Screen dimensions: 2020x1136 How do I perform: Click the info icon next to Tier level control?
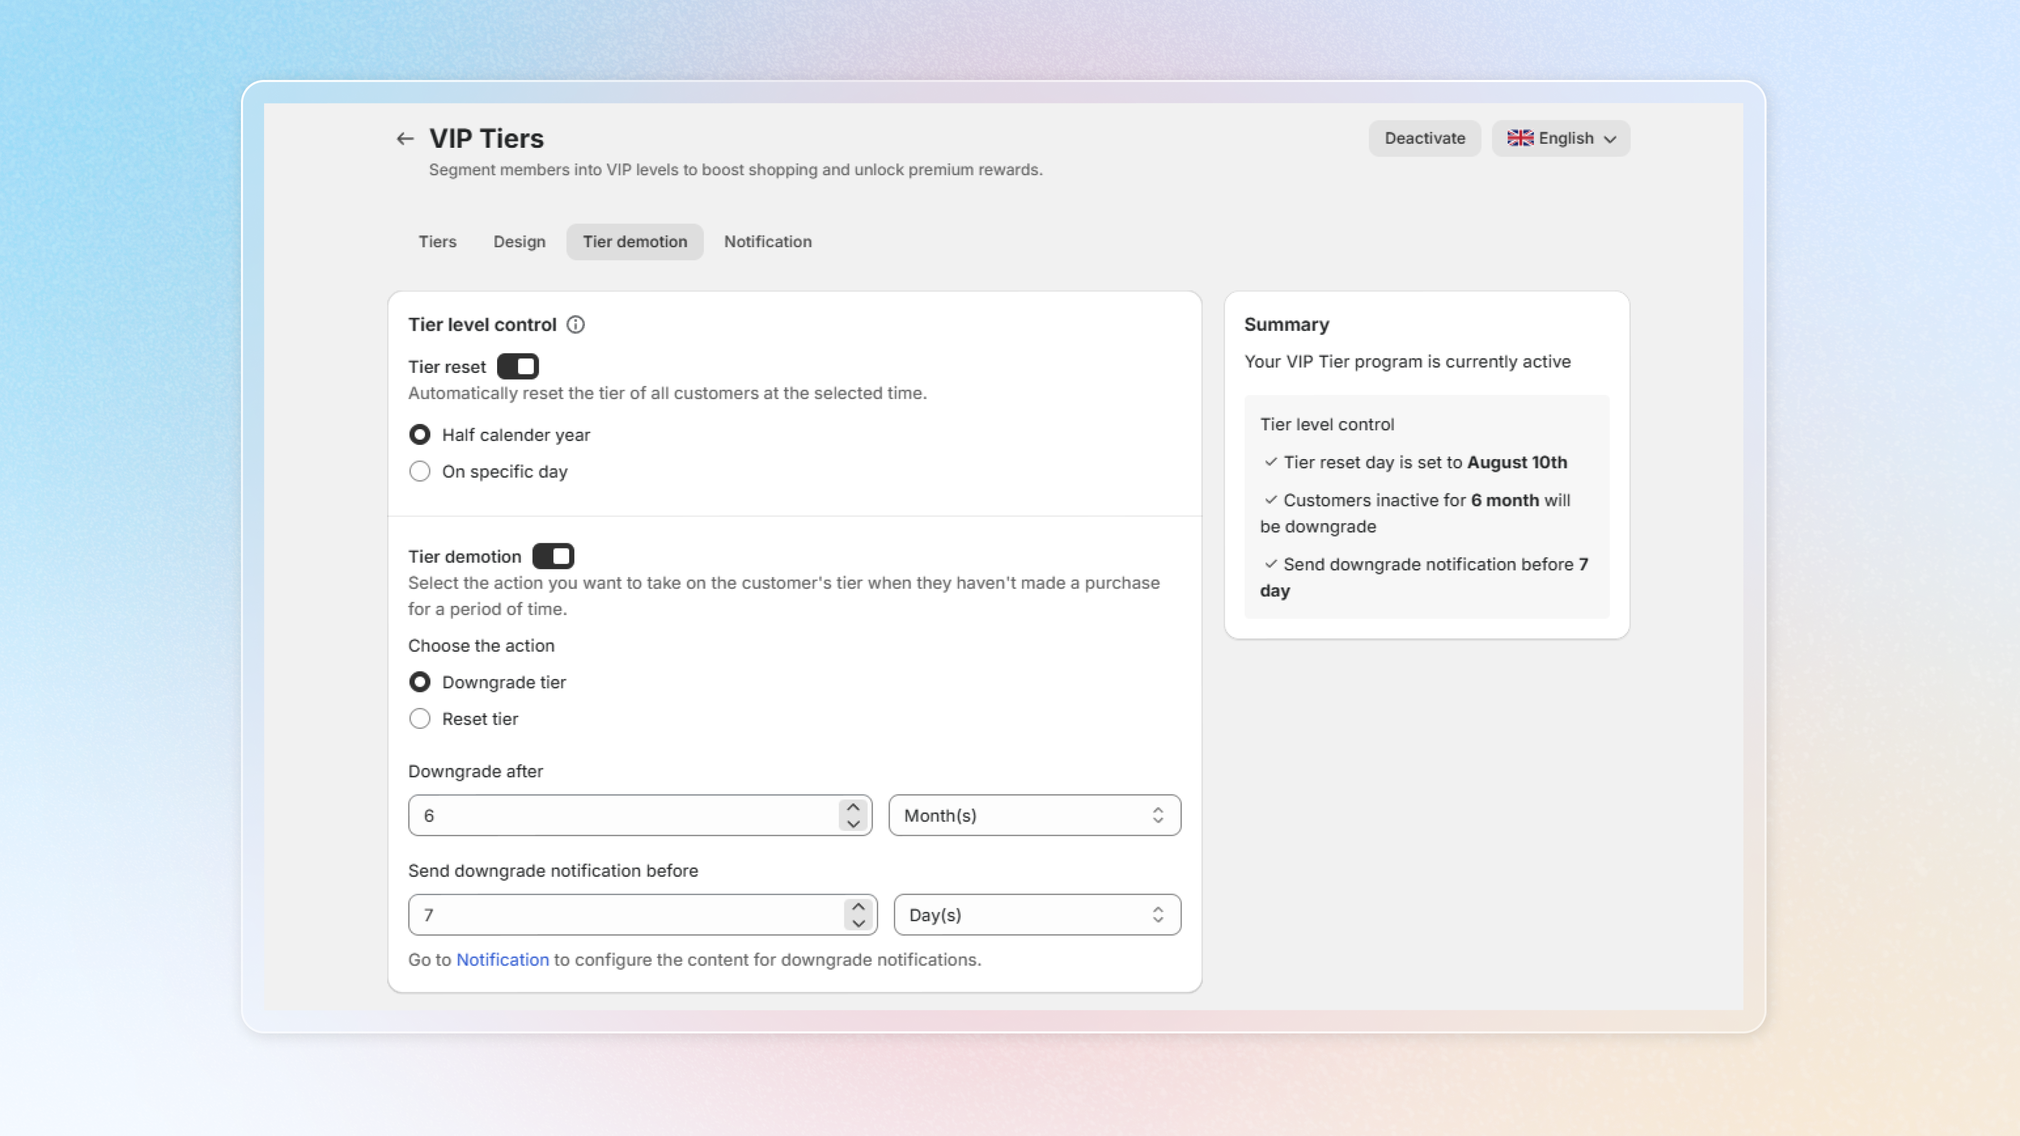pos(575,324)
